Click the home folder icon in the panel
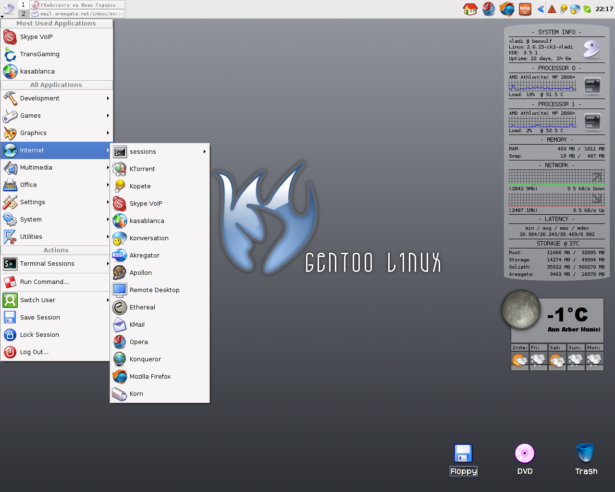Screen dimensions: 615x492 pyautogui.click(x=470, y=9)
